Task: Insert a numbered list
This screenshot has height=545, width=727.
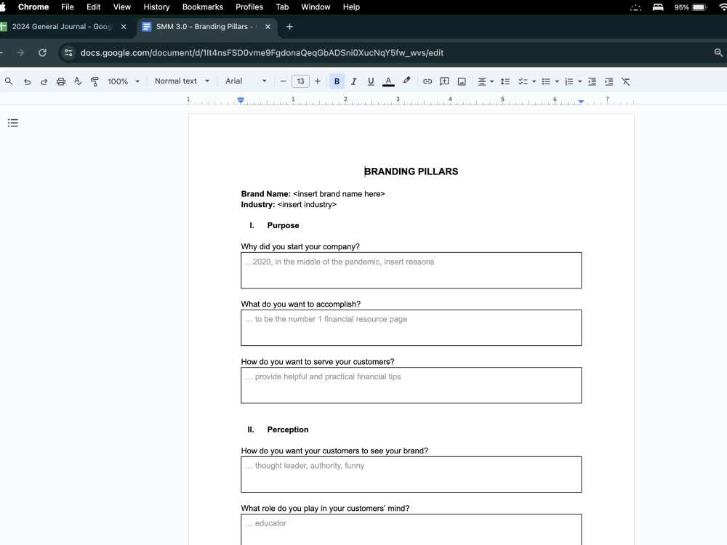Action: (x=569, y=81)
